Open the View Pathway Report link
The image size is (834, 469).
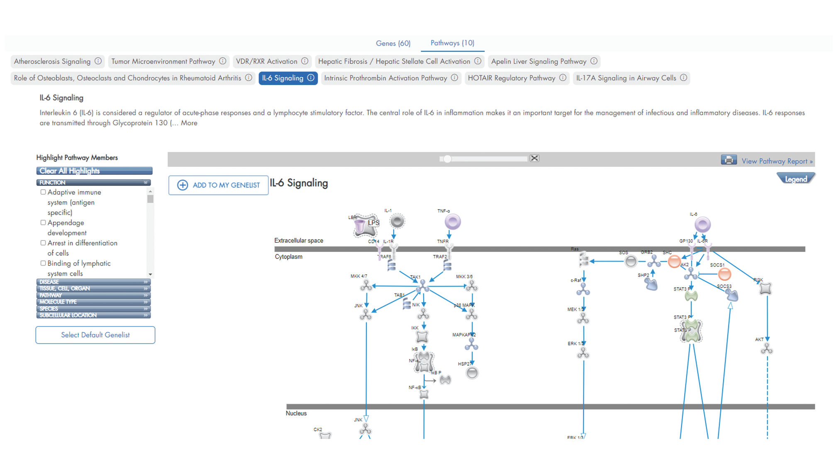click(777, 161)
